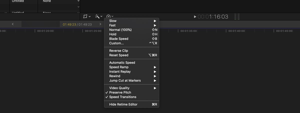This screenshot has width=300, height=113.
Task: Go back in timeline history arrow
Action: (x=13, y=24)
